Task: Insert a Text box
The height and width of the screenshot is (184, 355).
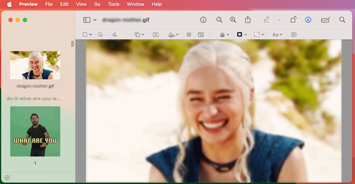Action: tap(156, 35)
